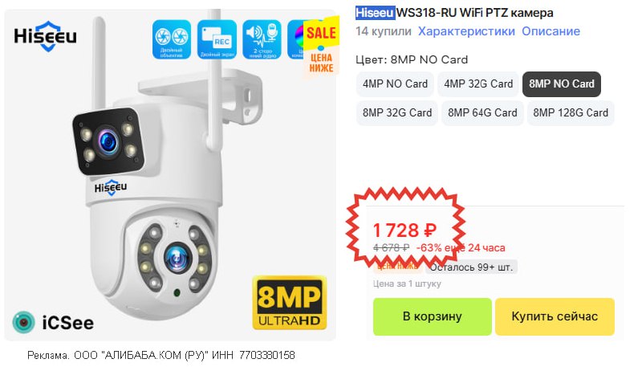This screenshot has height=367, width=642.
Task: Click the dual screen REC icon
Action: pos(217,39)
